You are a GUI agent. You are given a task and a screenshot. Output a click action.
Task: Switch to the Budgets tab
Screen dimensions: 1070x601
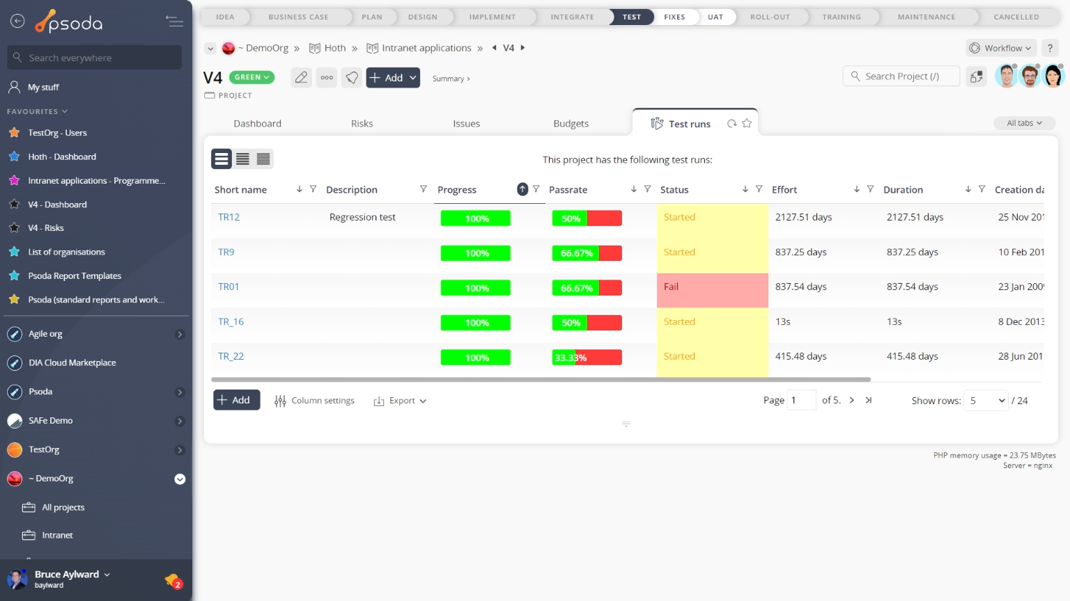[x=571, y=124]
